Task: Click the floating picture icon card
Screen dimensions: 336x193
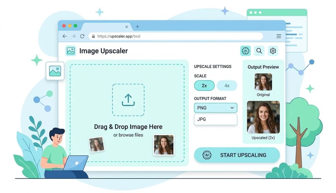Action: coord(55,71)
